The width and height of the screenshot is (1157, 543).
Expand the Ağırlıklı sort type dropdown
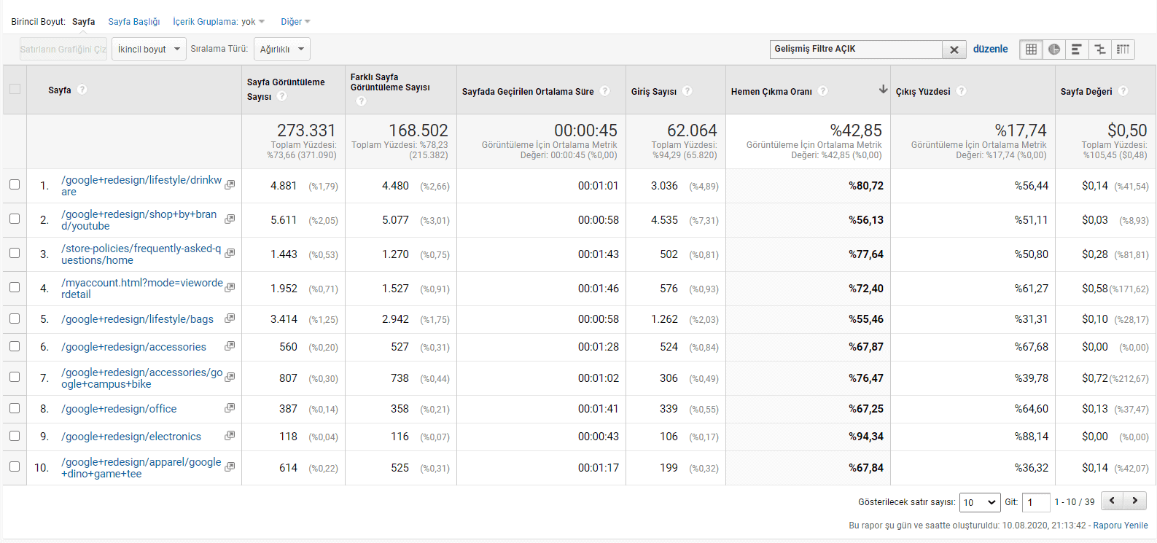coord(282,49)
